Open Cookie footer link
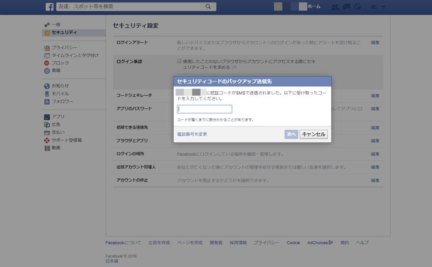This screenshot has height=267, width=432. (293, 243)
